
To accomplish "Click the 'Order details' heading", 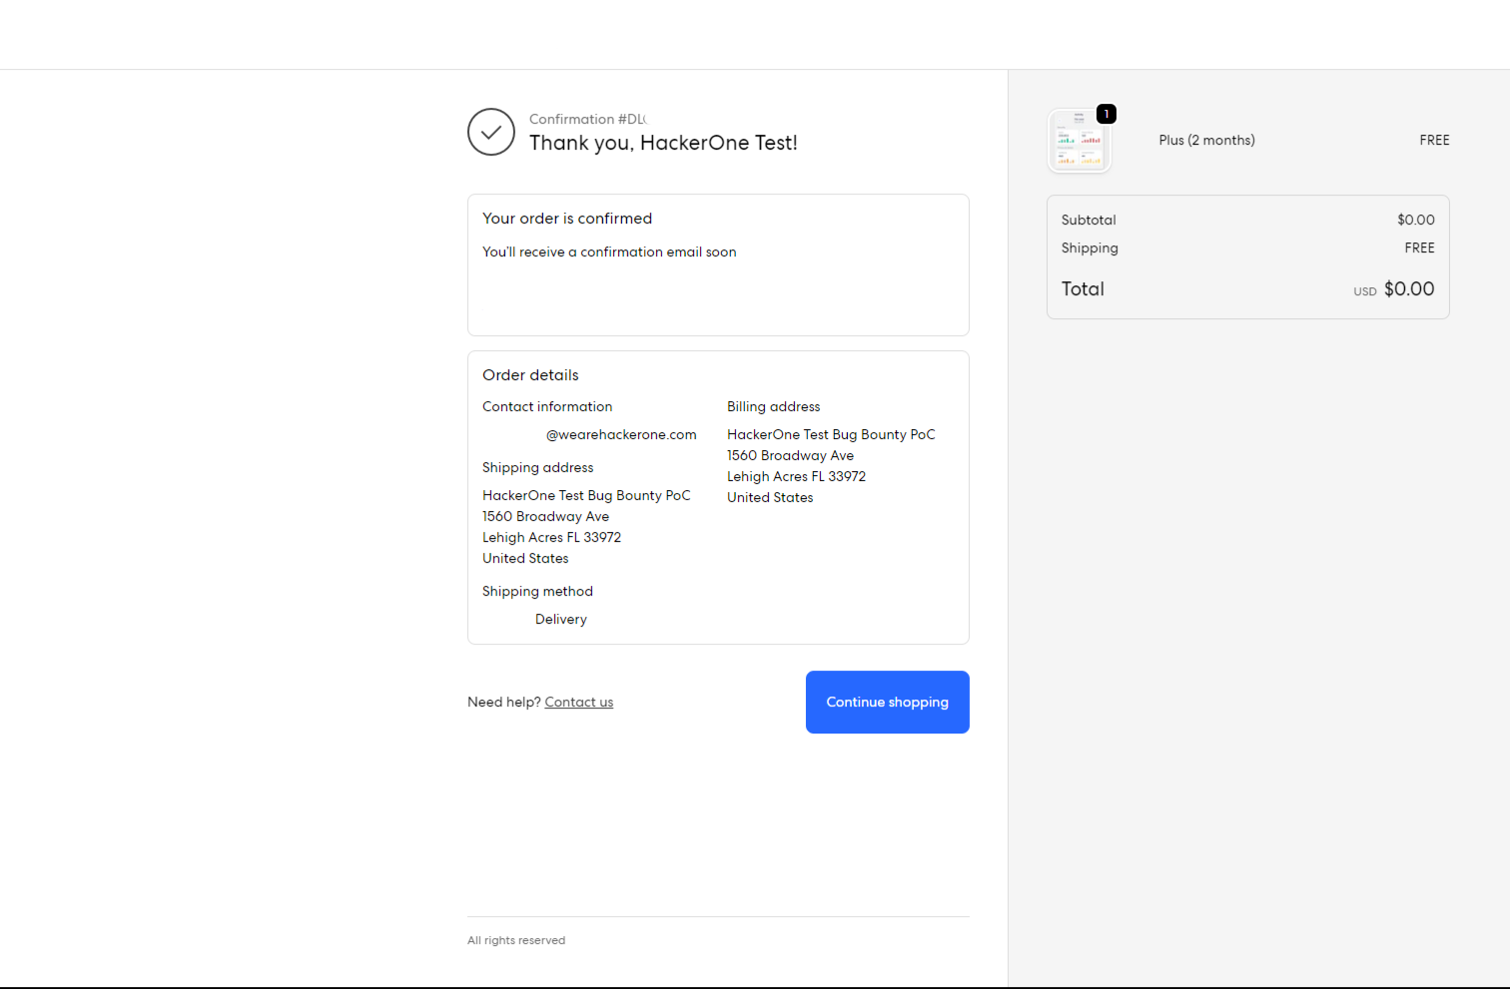I will 530,375.
